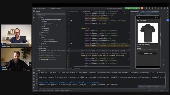Expand the 'manifests' folder

click(39, 16)
